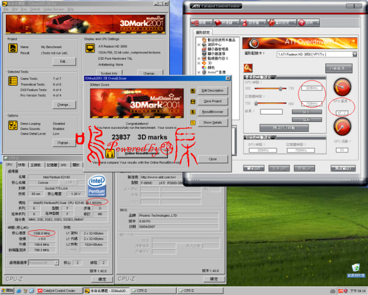The image size is (368, 295).
Task: Open the Recycle Bin on the desktop
Action: (x=356, y=270)
